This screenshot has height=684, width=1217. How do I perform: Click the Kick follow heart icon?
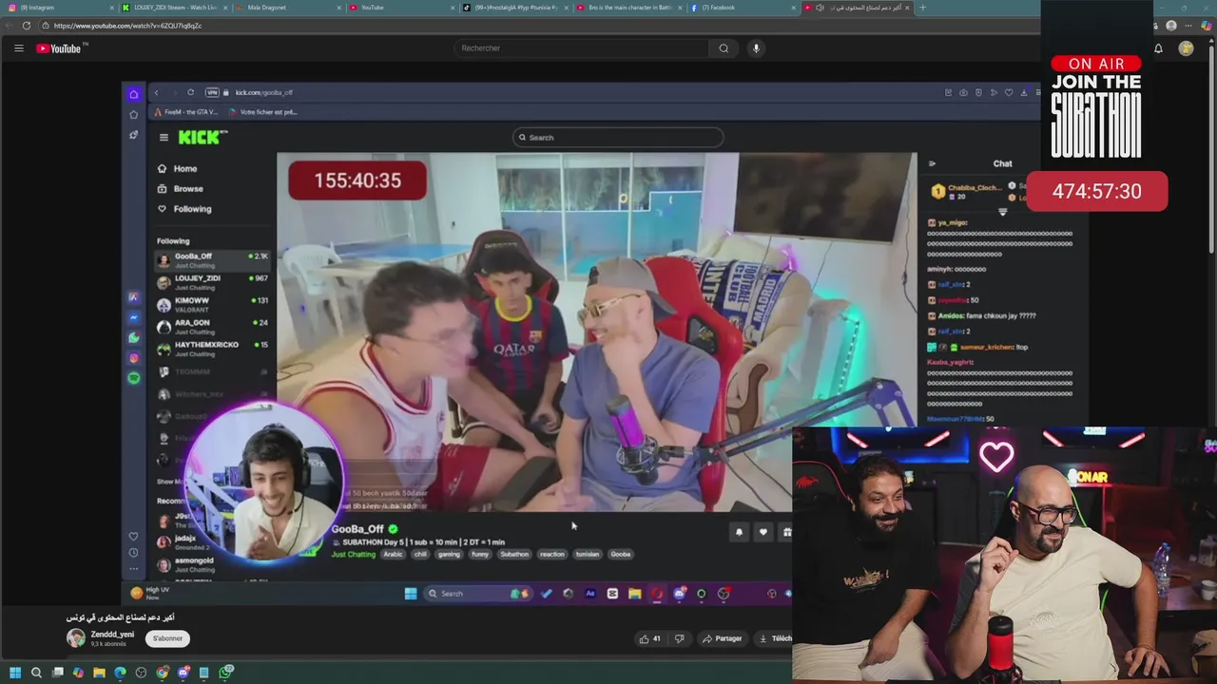coord(763,532)
